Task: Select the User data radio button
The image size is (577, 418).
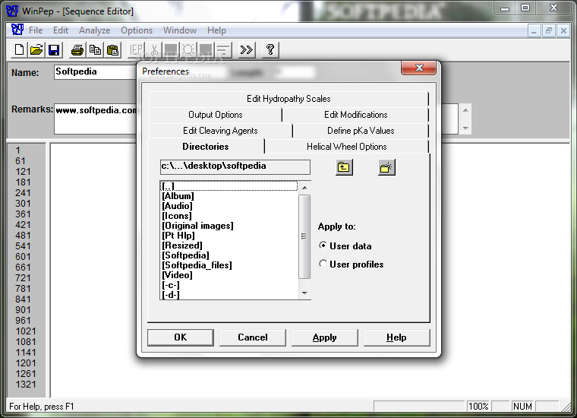Action: [323, 245]
